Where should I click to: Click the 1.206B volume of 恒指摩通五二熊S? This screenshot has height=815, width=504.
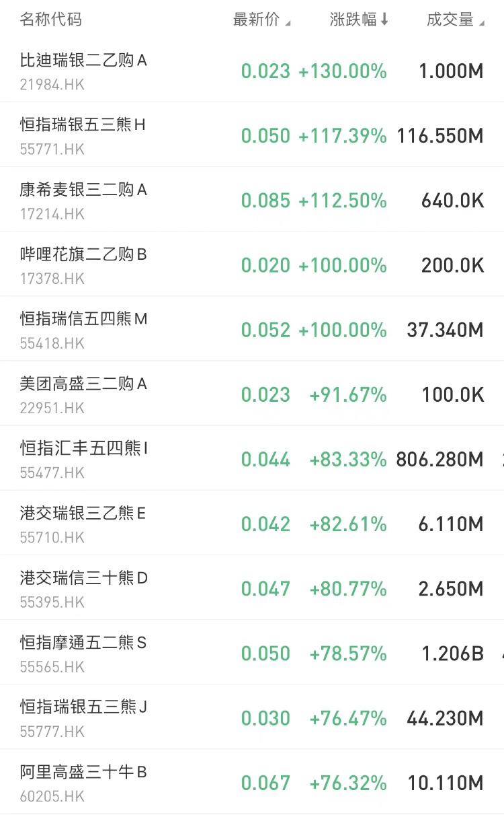coord(452,653)
